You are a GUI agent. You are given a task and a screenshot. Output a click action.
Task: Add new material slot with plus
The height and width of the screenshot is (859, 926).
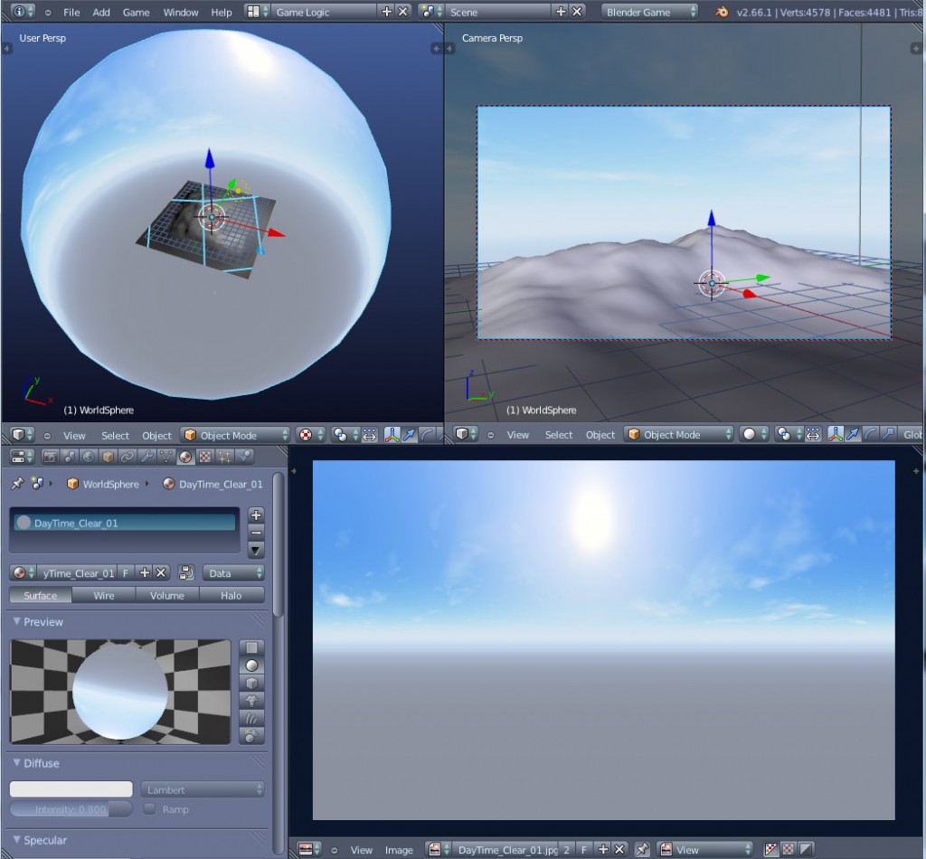pos(256,514)
